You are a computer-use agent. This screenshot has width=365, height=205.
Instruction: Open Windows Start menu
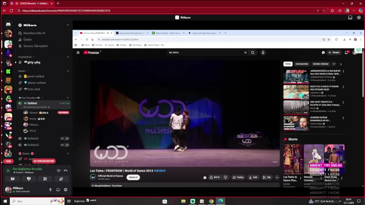pos(5,201)
